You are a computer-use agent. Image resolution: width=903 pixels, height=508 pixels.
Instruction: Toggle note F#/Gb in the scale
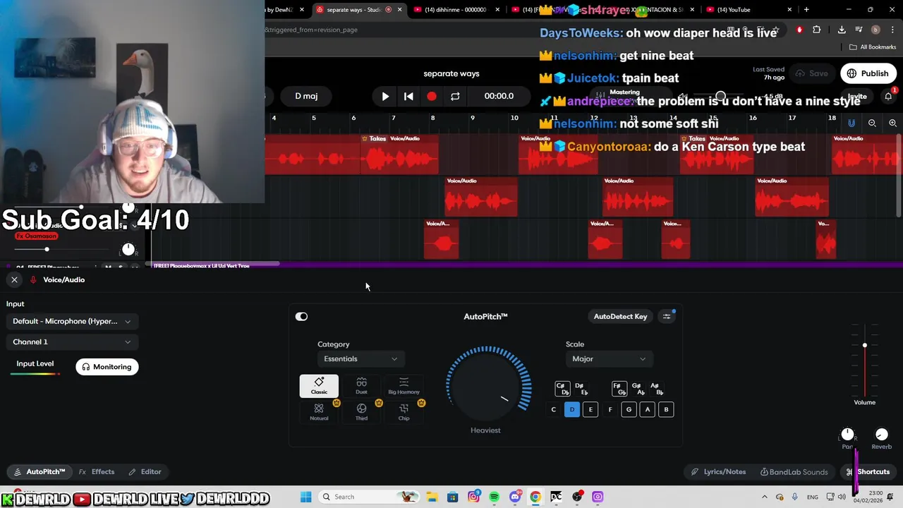(x=619, y=389)
